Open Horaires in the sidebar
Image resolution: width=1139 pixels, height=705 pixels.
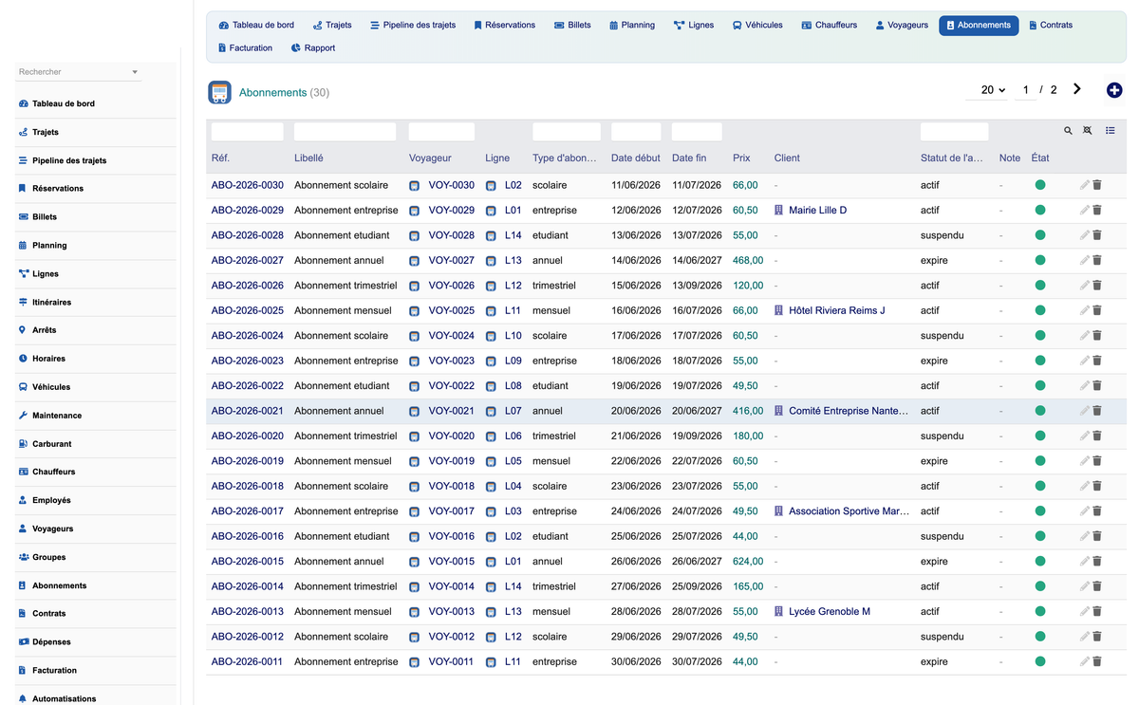(x=48, y=359)
